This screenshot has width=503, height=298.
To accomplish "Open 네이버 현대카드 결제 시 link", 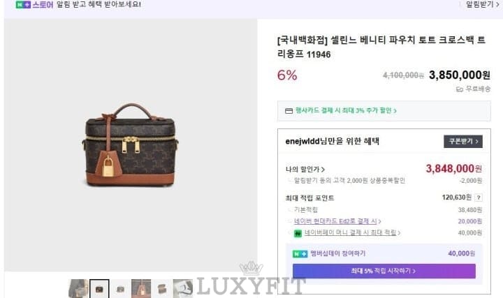I will pyautogui.click(x=337, y=221).
